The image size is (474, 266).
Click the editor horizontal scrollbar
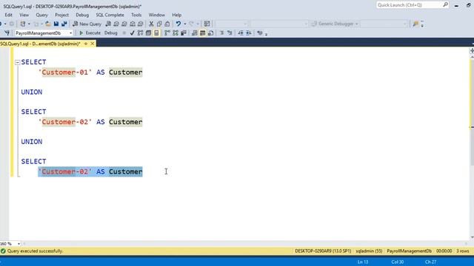(245, 243)
